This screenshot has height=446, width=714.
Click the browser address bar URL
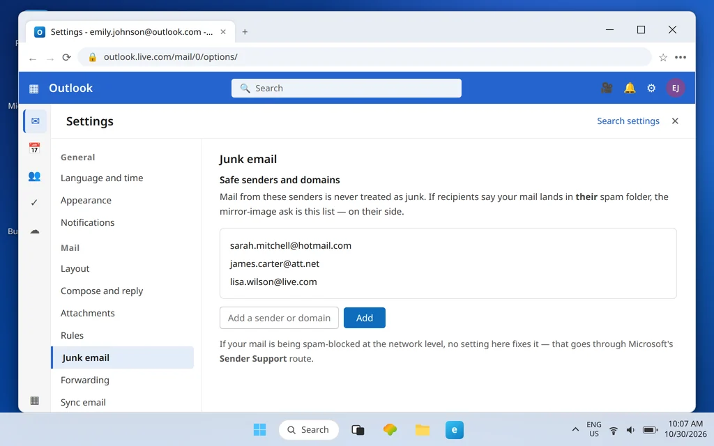click(171, 57)
